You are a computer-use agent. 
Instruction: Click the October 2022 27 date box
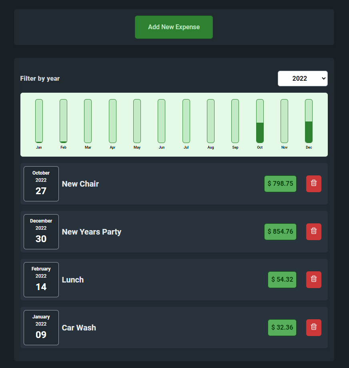pos(41,184)
